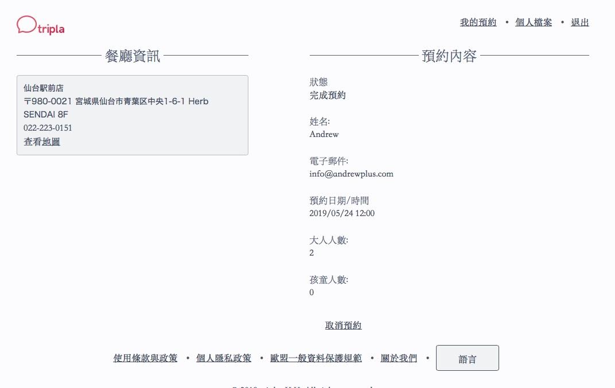
Task: Expand the 語言 language selector
Action: click(468, 358)
